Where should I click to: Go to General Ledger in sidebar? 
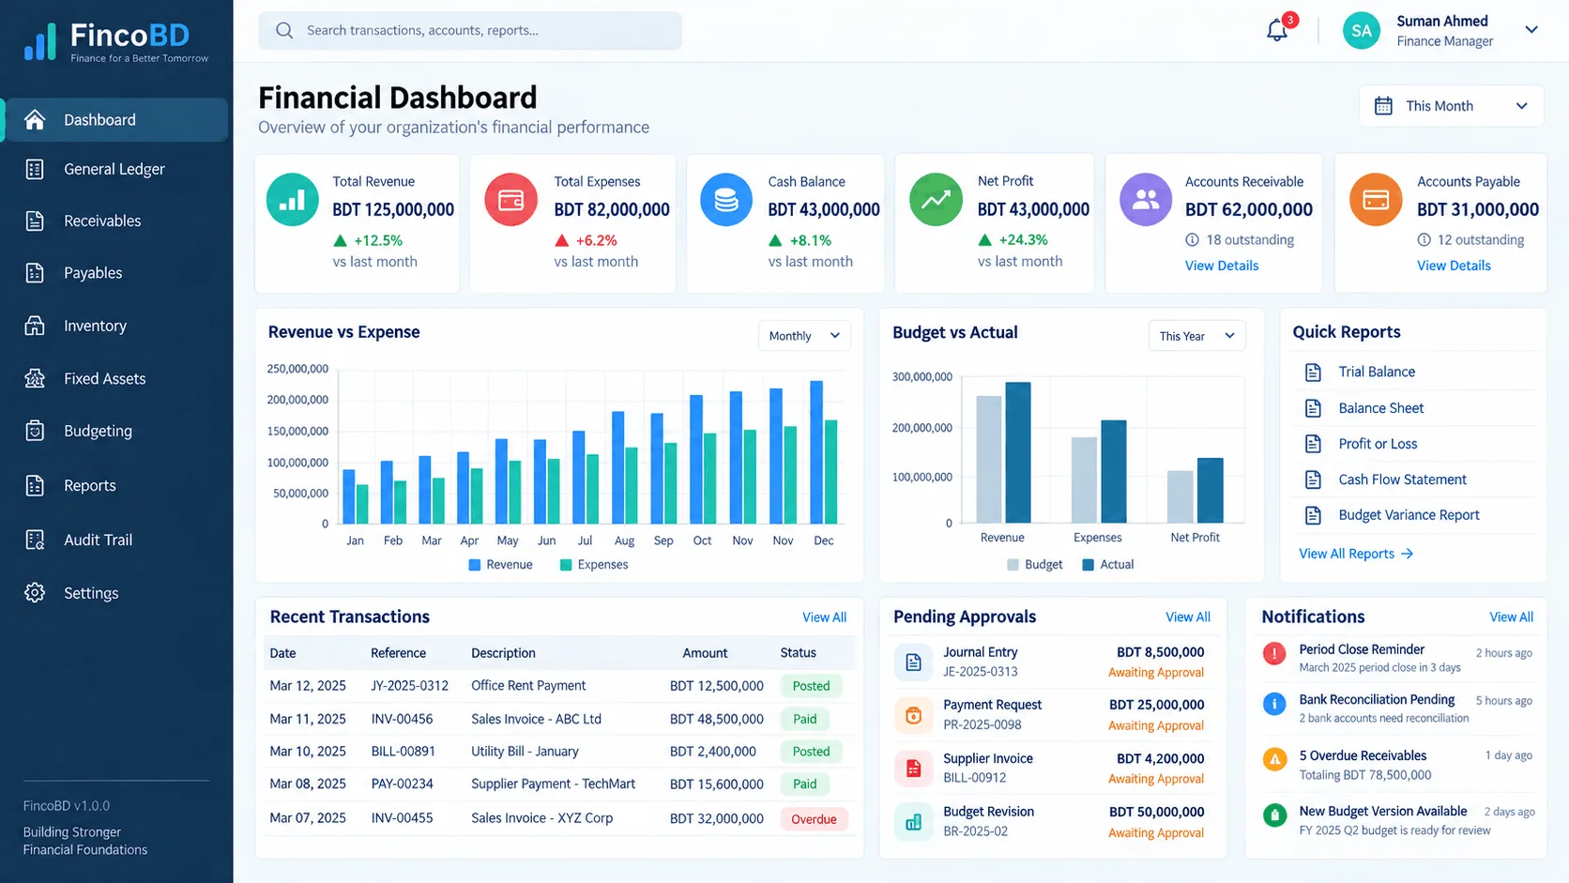[x=114, y=169]
